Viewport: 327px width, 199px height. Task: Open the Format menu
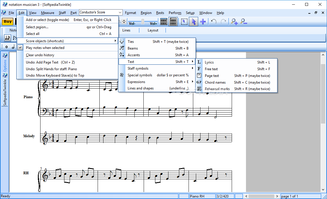pyautogui.click(x=131, y=13)
